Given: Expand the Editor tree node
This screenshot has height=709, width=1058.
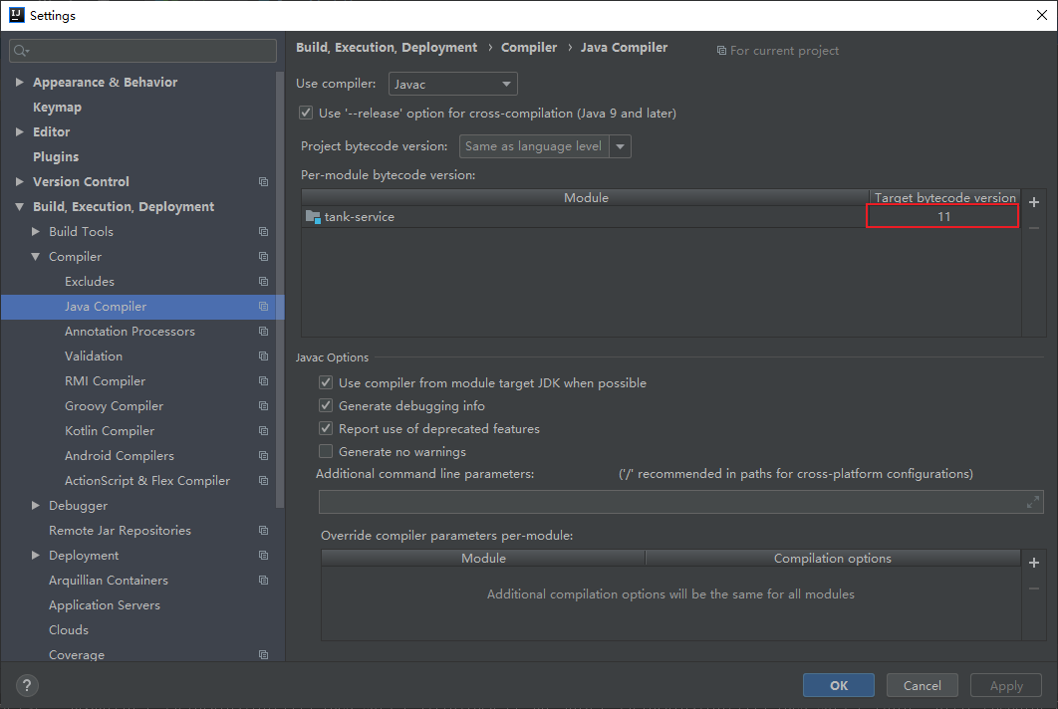Looking at the screenshot, I should (x=20, y=131).
